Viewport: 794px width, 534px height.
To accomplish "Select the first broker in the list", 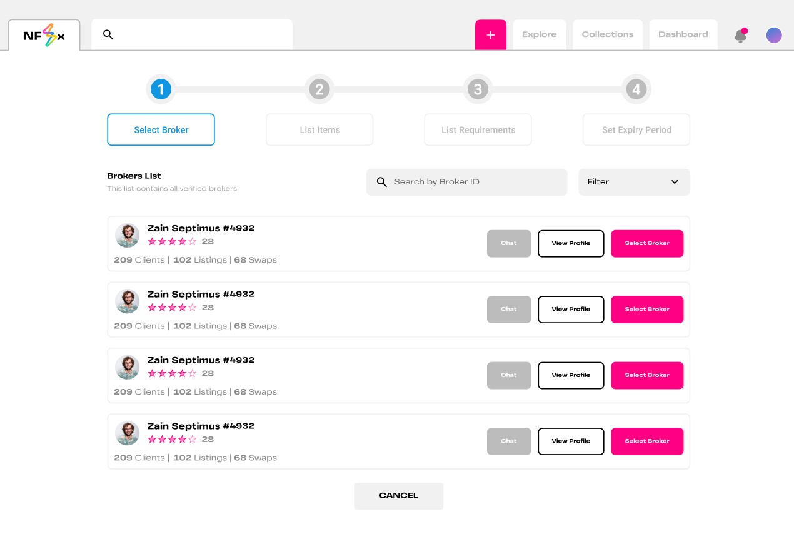I will pos(646,243).
